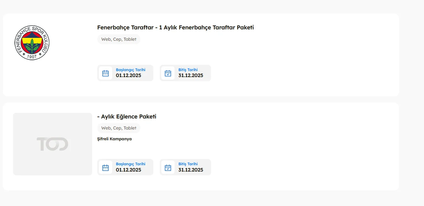Open the 1 Aylık Fenerbahçe Taraftar Paketi title
This screenshot has width=424, height=206.
pyautogui.click(x=175, y=27)
